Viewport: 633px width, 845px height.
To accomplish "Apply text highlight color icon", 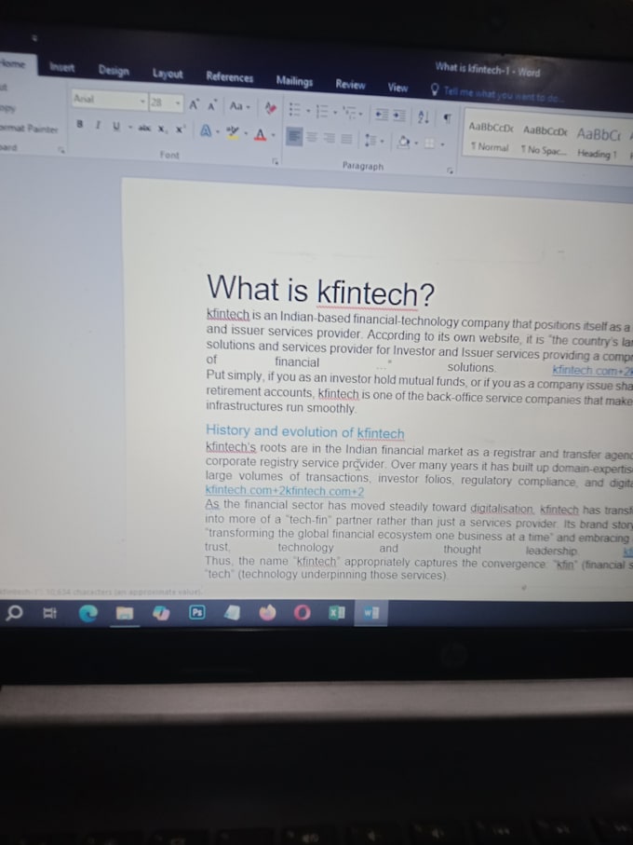I will click(233, 132).
